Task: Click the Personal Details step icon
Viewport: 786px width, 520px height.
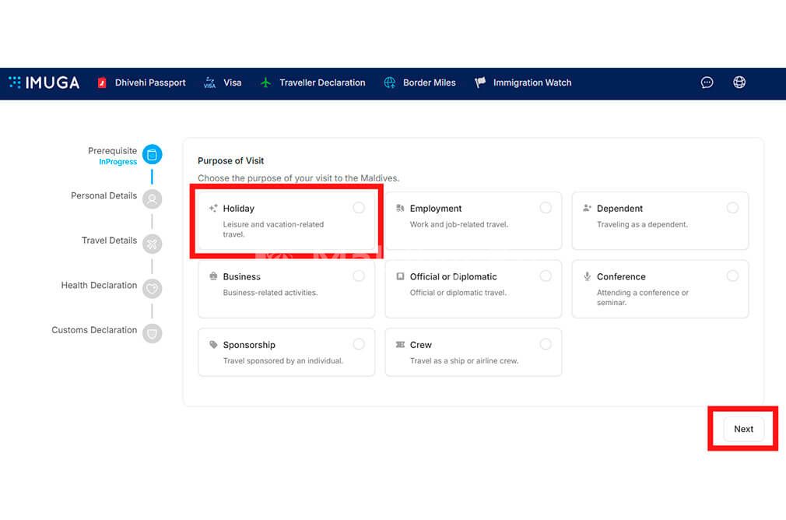Action: coord(152,199)
